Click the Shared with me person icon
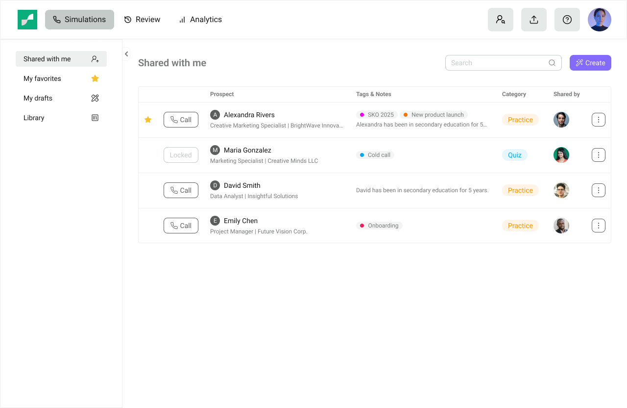627x408 pixels. (95, 59)
